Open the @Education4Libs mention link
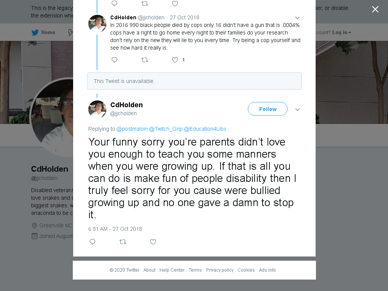Screen dimensions: 388x291 [205, 129]
